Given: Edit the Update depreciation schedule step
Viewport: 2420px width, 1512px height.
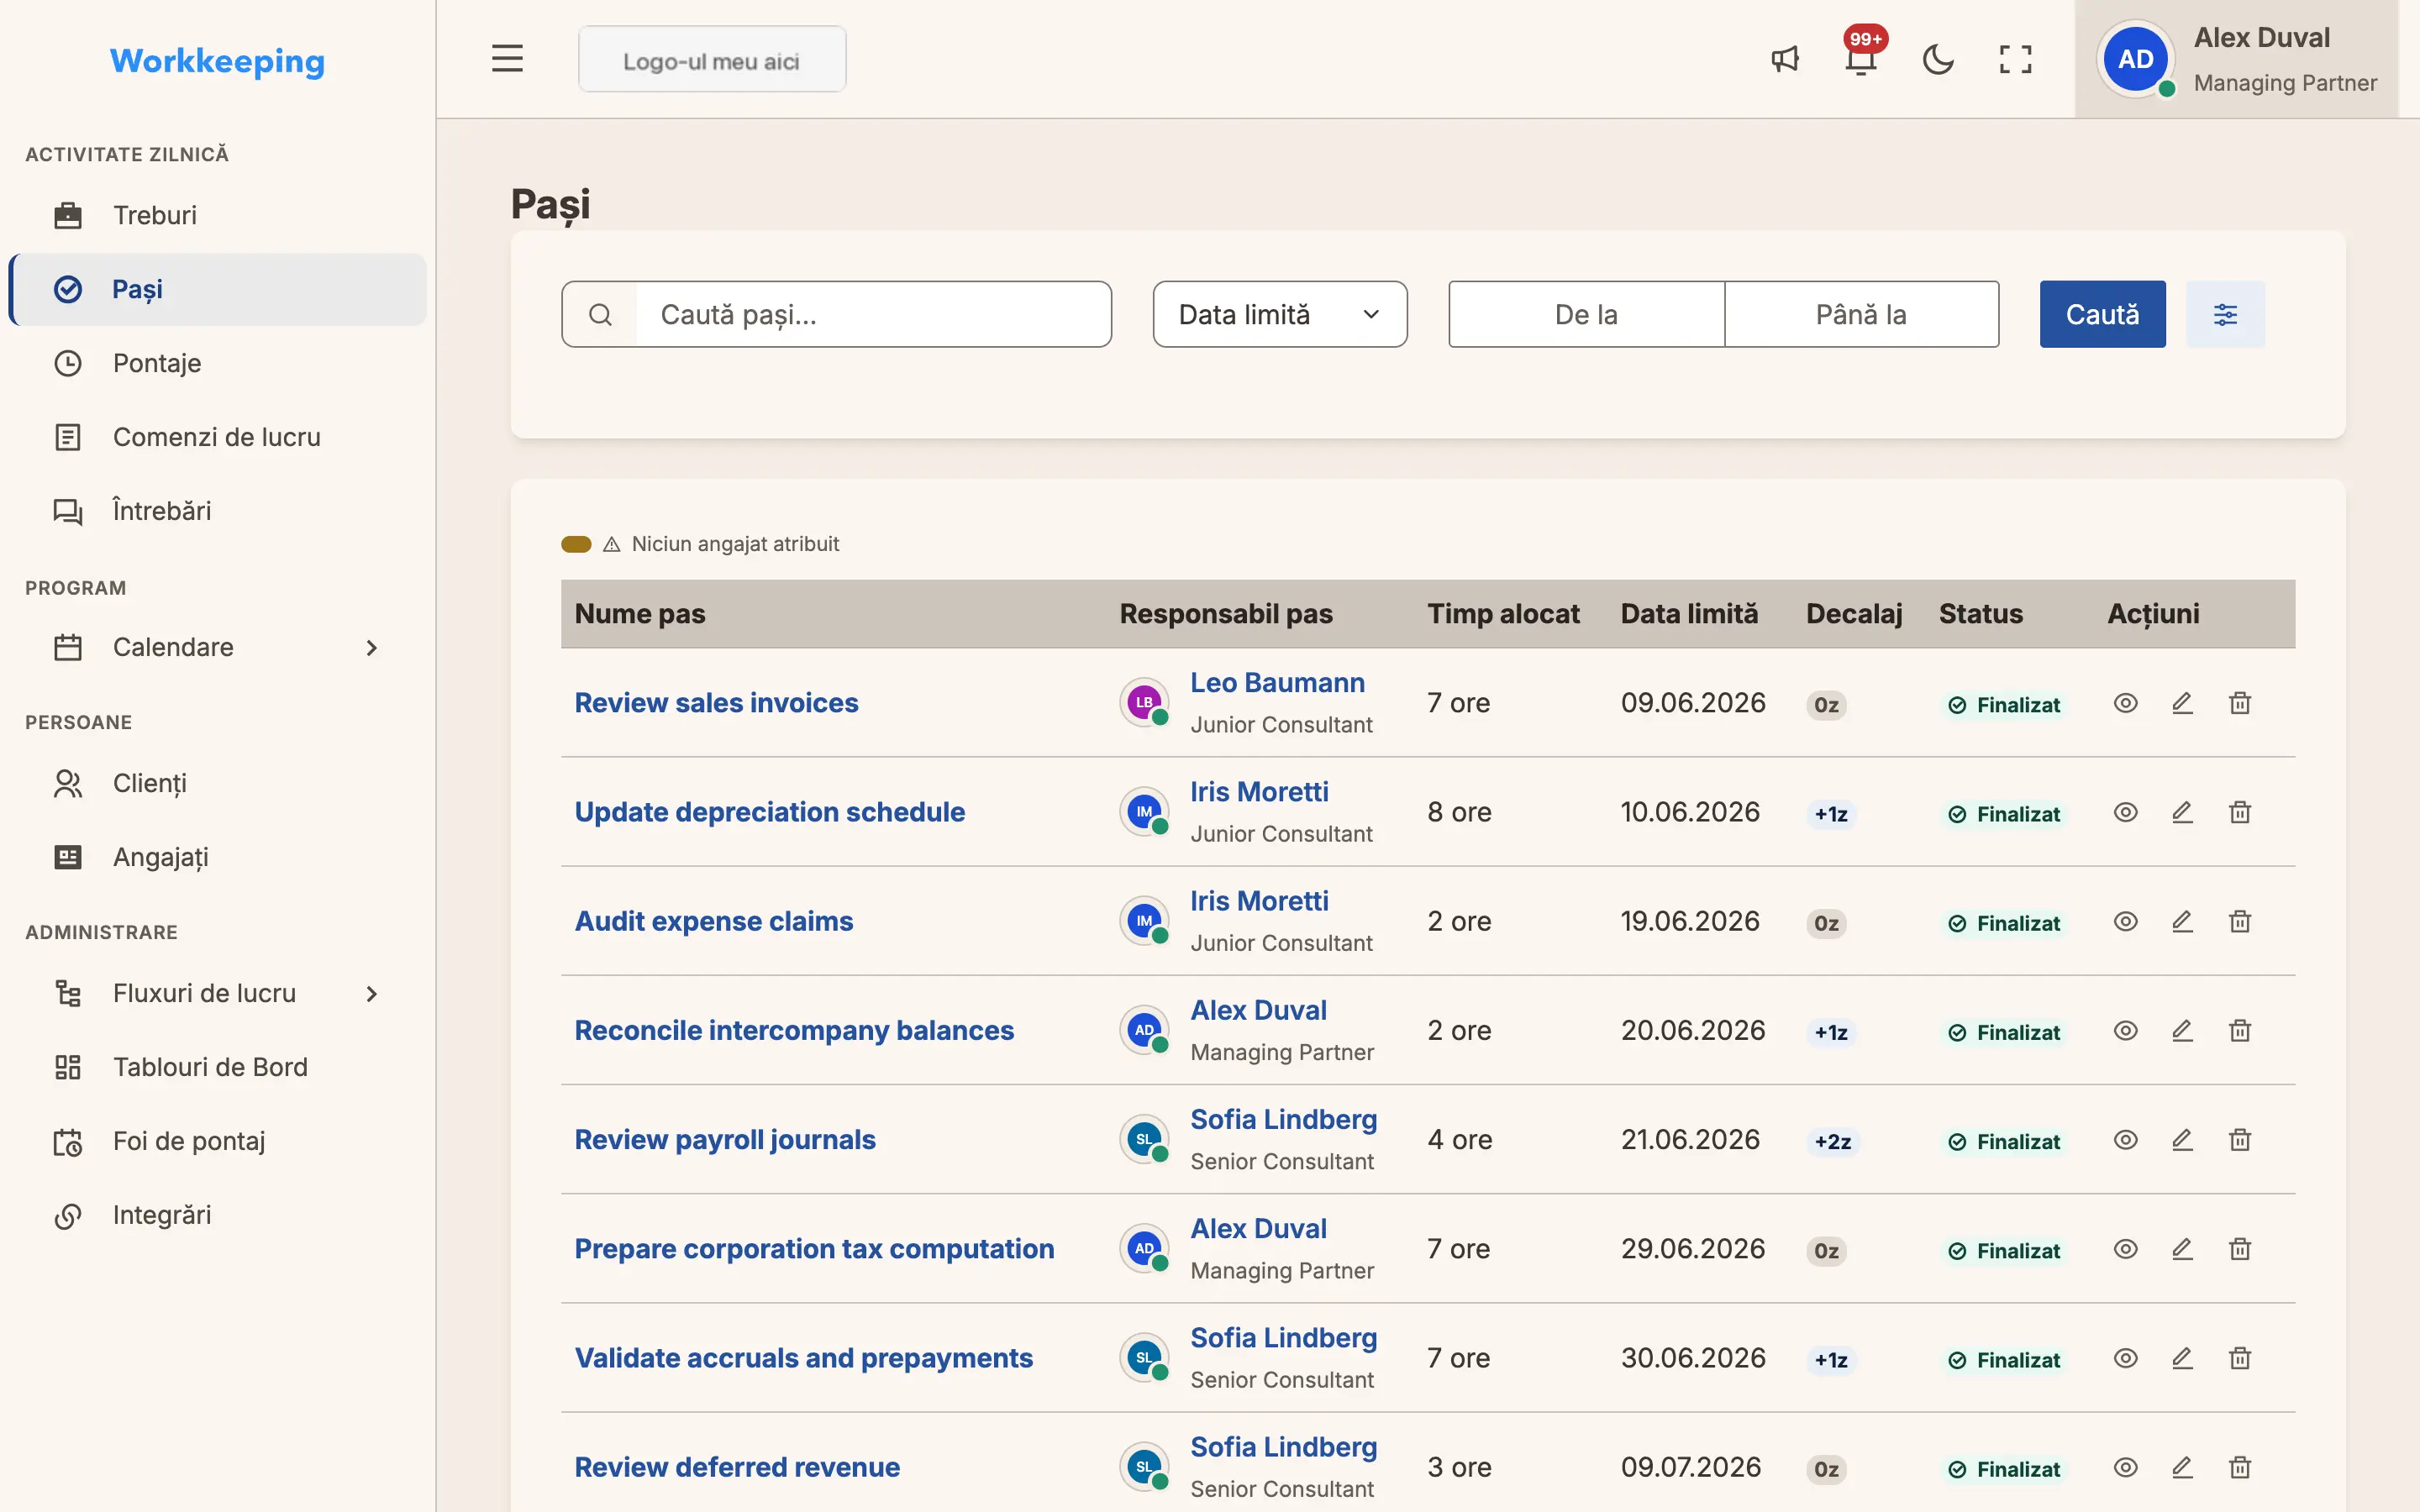Looking at the screenshot, I should 2182,812.
